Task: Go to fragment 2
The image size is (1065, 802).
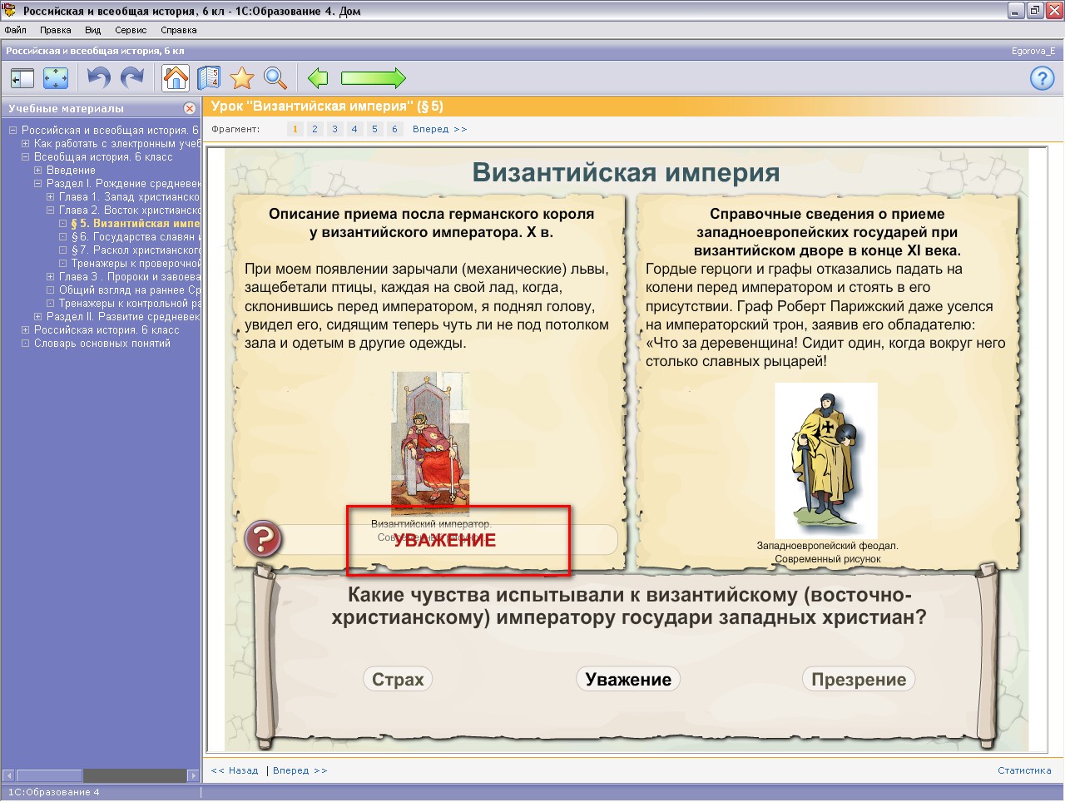Action: 315,129
